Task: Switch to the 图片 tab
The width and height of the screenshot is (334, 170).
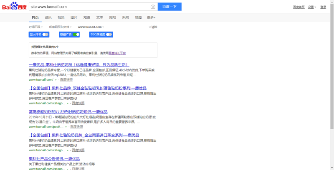Action: 74,17
